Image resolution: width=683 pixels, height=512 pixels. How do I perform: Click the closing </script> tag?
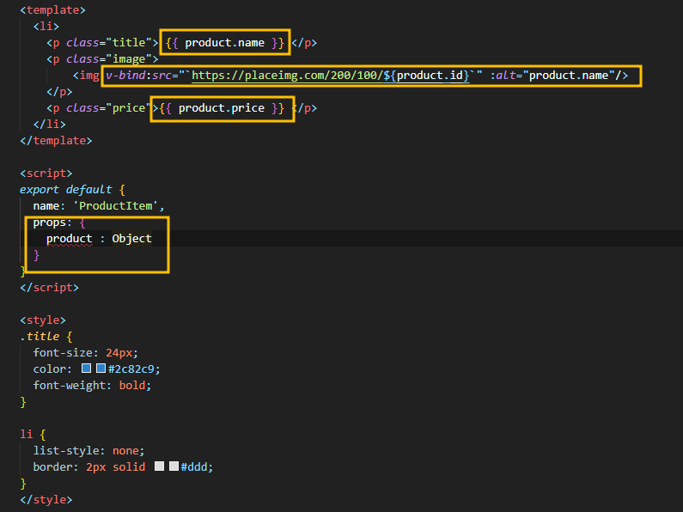point(49,287)
